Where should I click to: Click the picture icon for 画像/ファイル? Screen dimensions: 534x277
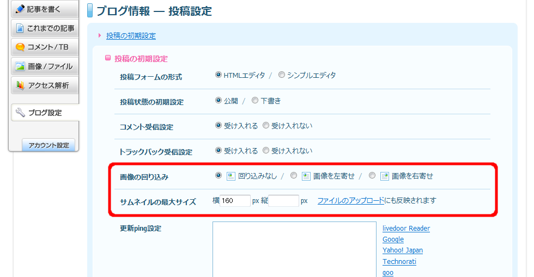pos(20,66)
